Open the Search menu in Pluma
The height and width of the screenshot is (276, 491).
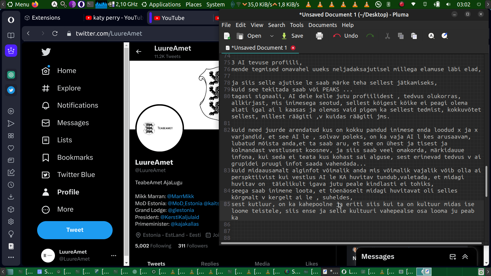tap(276, 25)
